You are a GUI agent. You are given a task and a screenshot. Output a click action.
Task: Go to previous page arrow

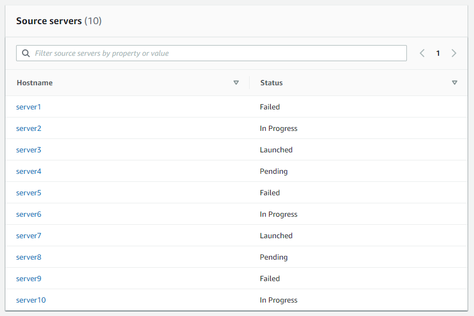(x=422, y=53)
